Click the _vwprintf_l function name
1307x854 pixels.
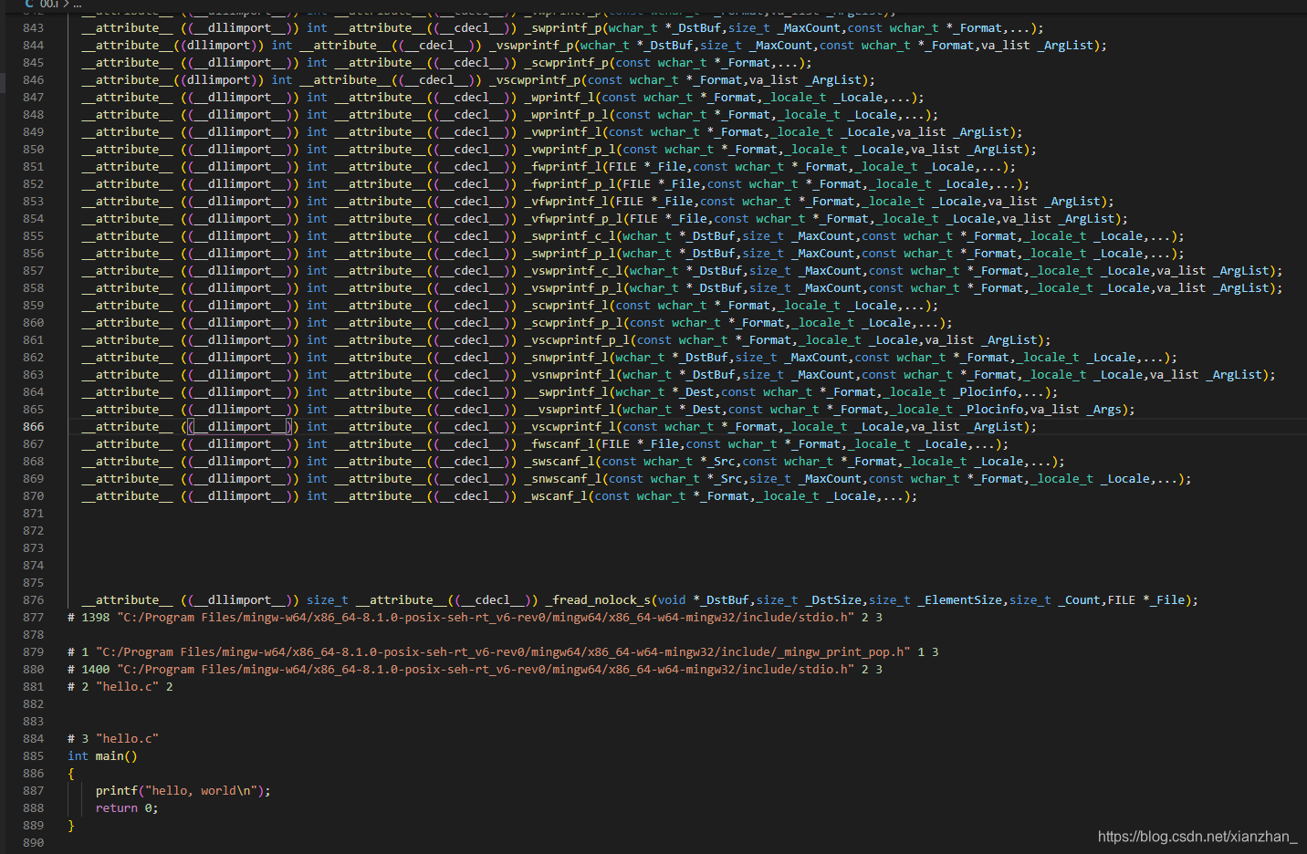coord(562,132)
